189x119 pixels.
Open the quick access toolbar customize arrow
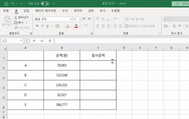pyautogui.click(x=54, y=3)
